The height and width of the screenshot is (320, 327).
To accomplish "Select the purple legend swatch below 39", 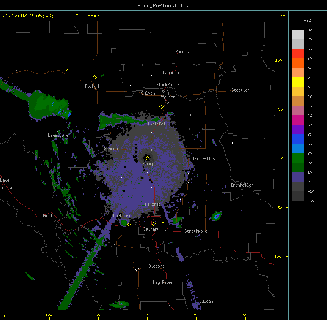I will tap(298, 130).
